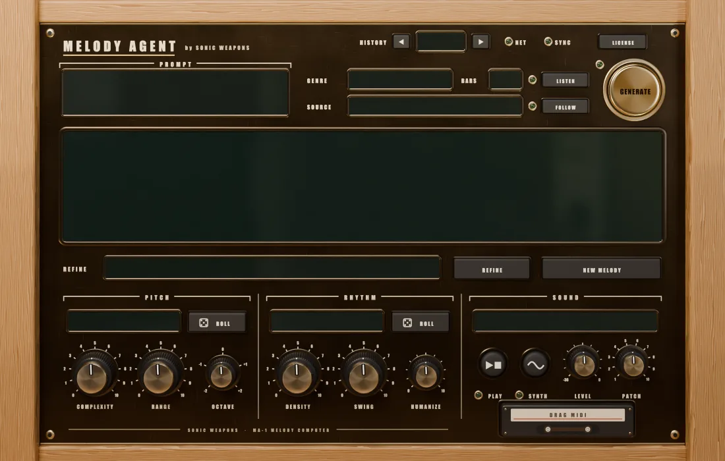Toggle the PLAY indicator LED

478,395
